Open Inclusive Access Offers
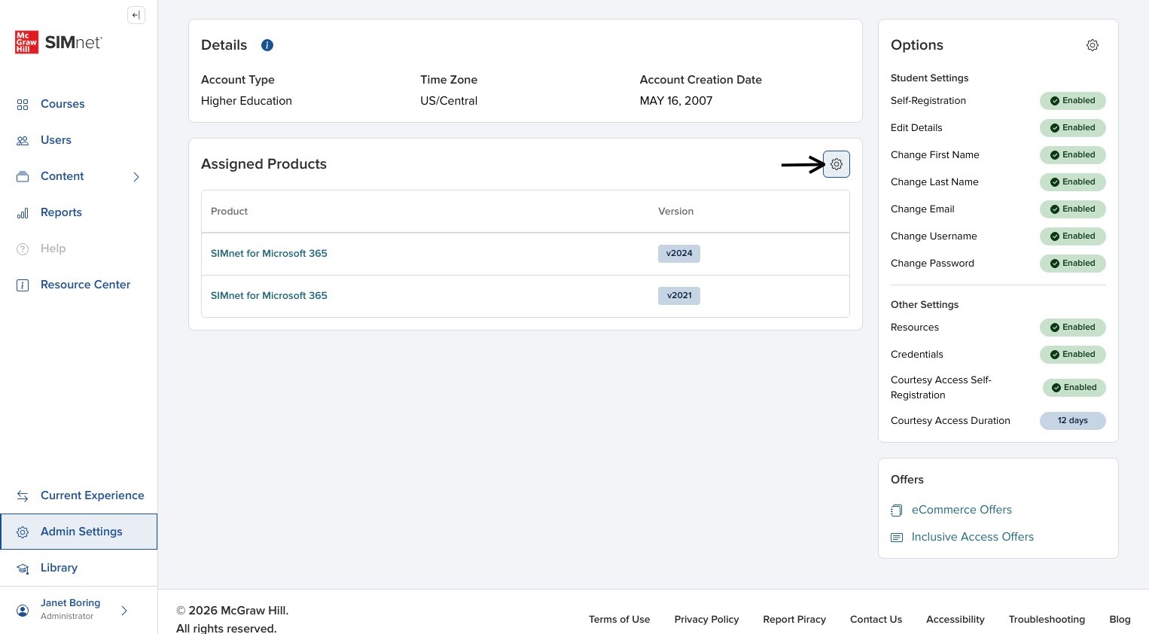This screenshot has width=1149, height=634. point(972,537)
